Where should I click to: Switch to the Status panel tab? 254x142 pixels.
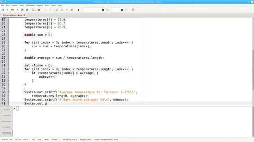(x=6, y=110)
